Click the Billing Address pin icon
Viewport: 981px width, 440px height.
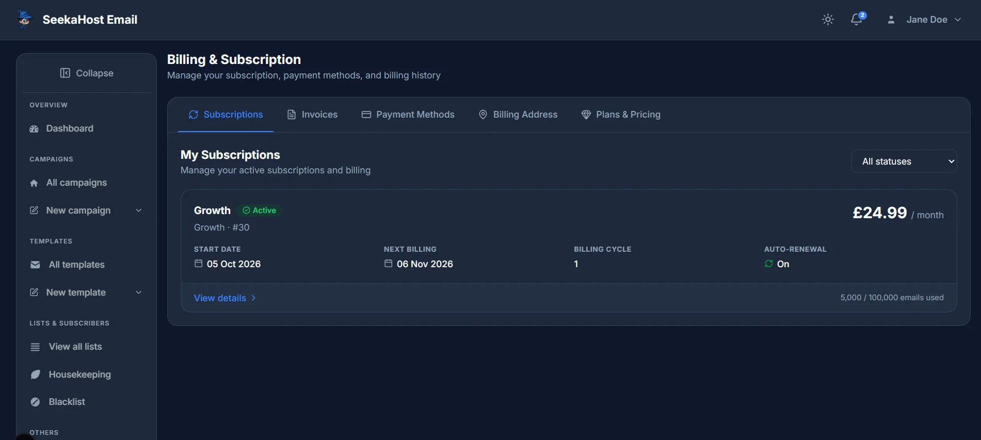(x=483, y=115)
